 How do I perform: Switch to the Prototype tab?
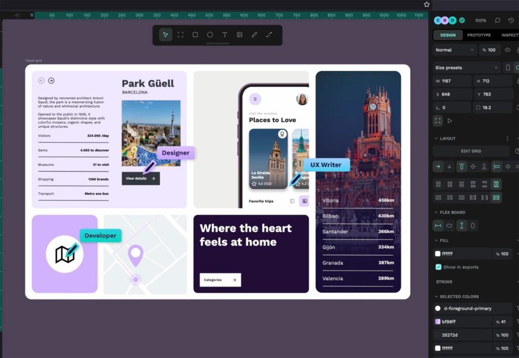[479, 35]
